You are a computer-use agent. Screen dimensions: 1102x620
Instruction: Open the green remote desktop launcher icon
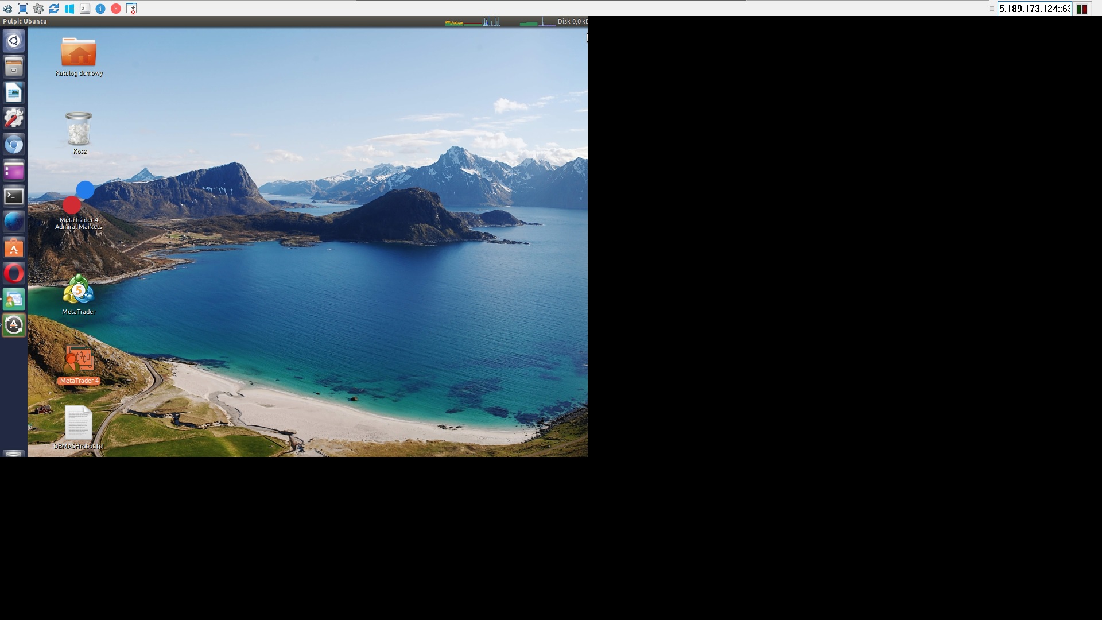pyautogui.click(x=14, y=299)
